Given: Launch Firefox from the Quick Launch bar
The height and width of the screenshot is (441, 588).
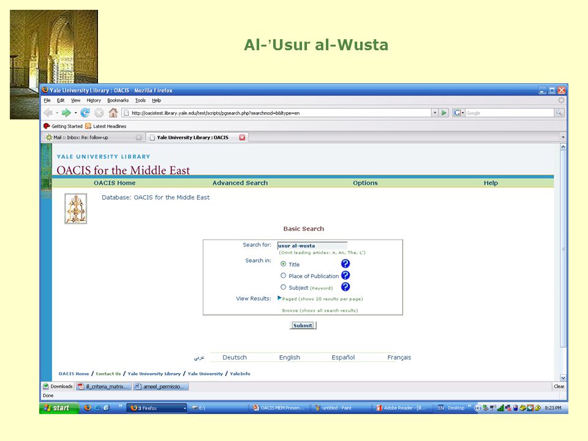Looking at the screenshot, I should [88, 408].
